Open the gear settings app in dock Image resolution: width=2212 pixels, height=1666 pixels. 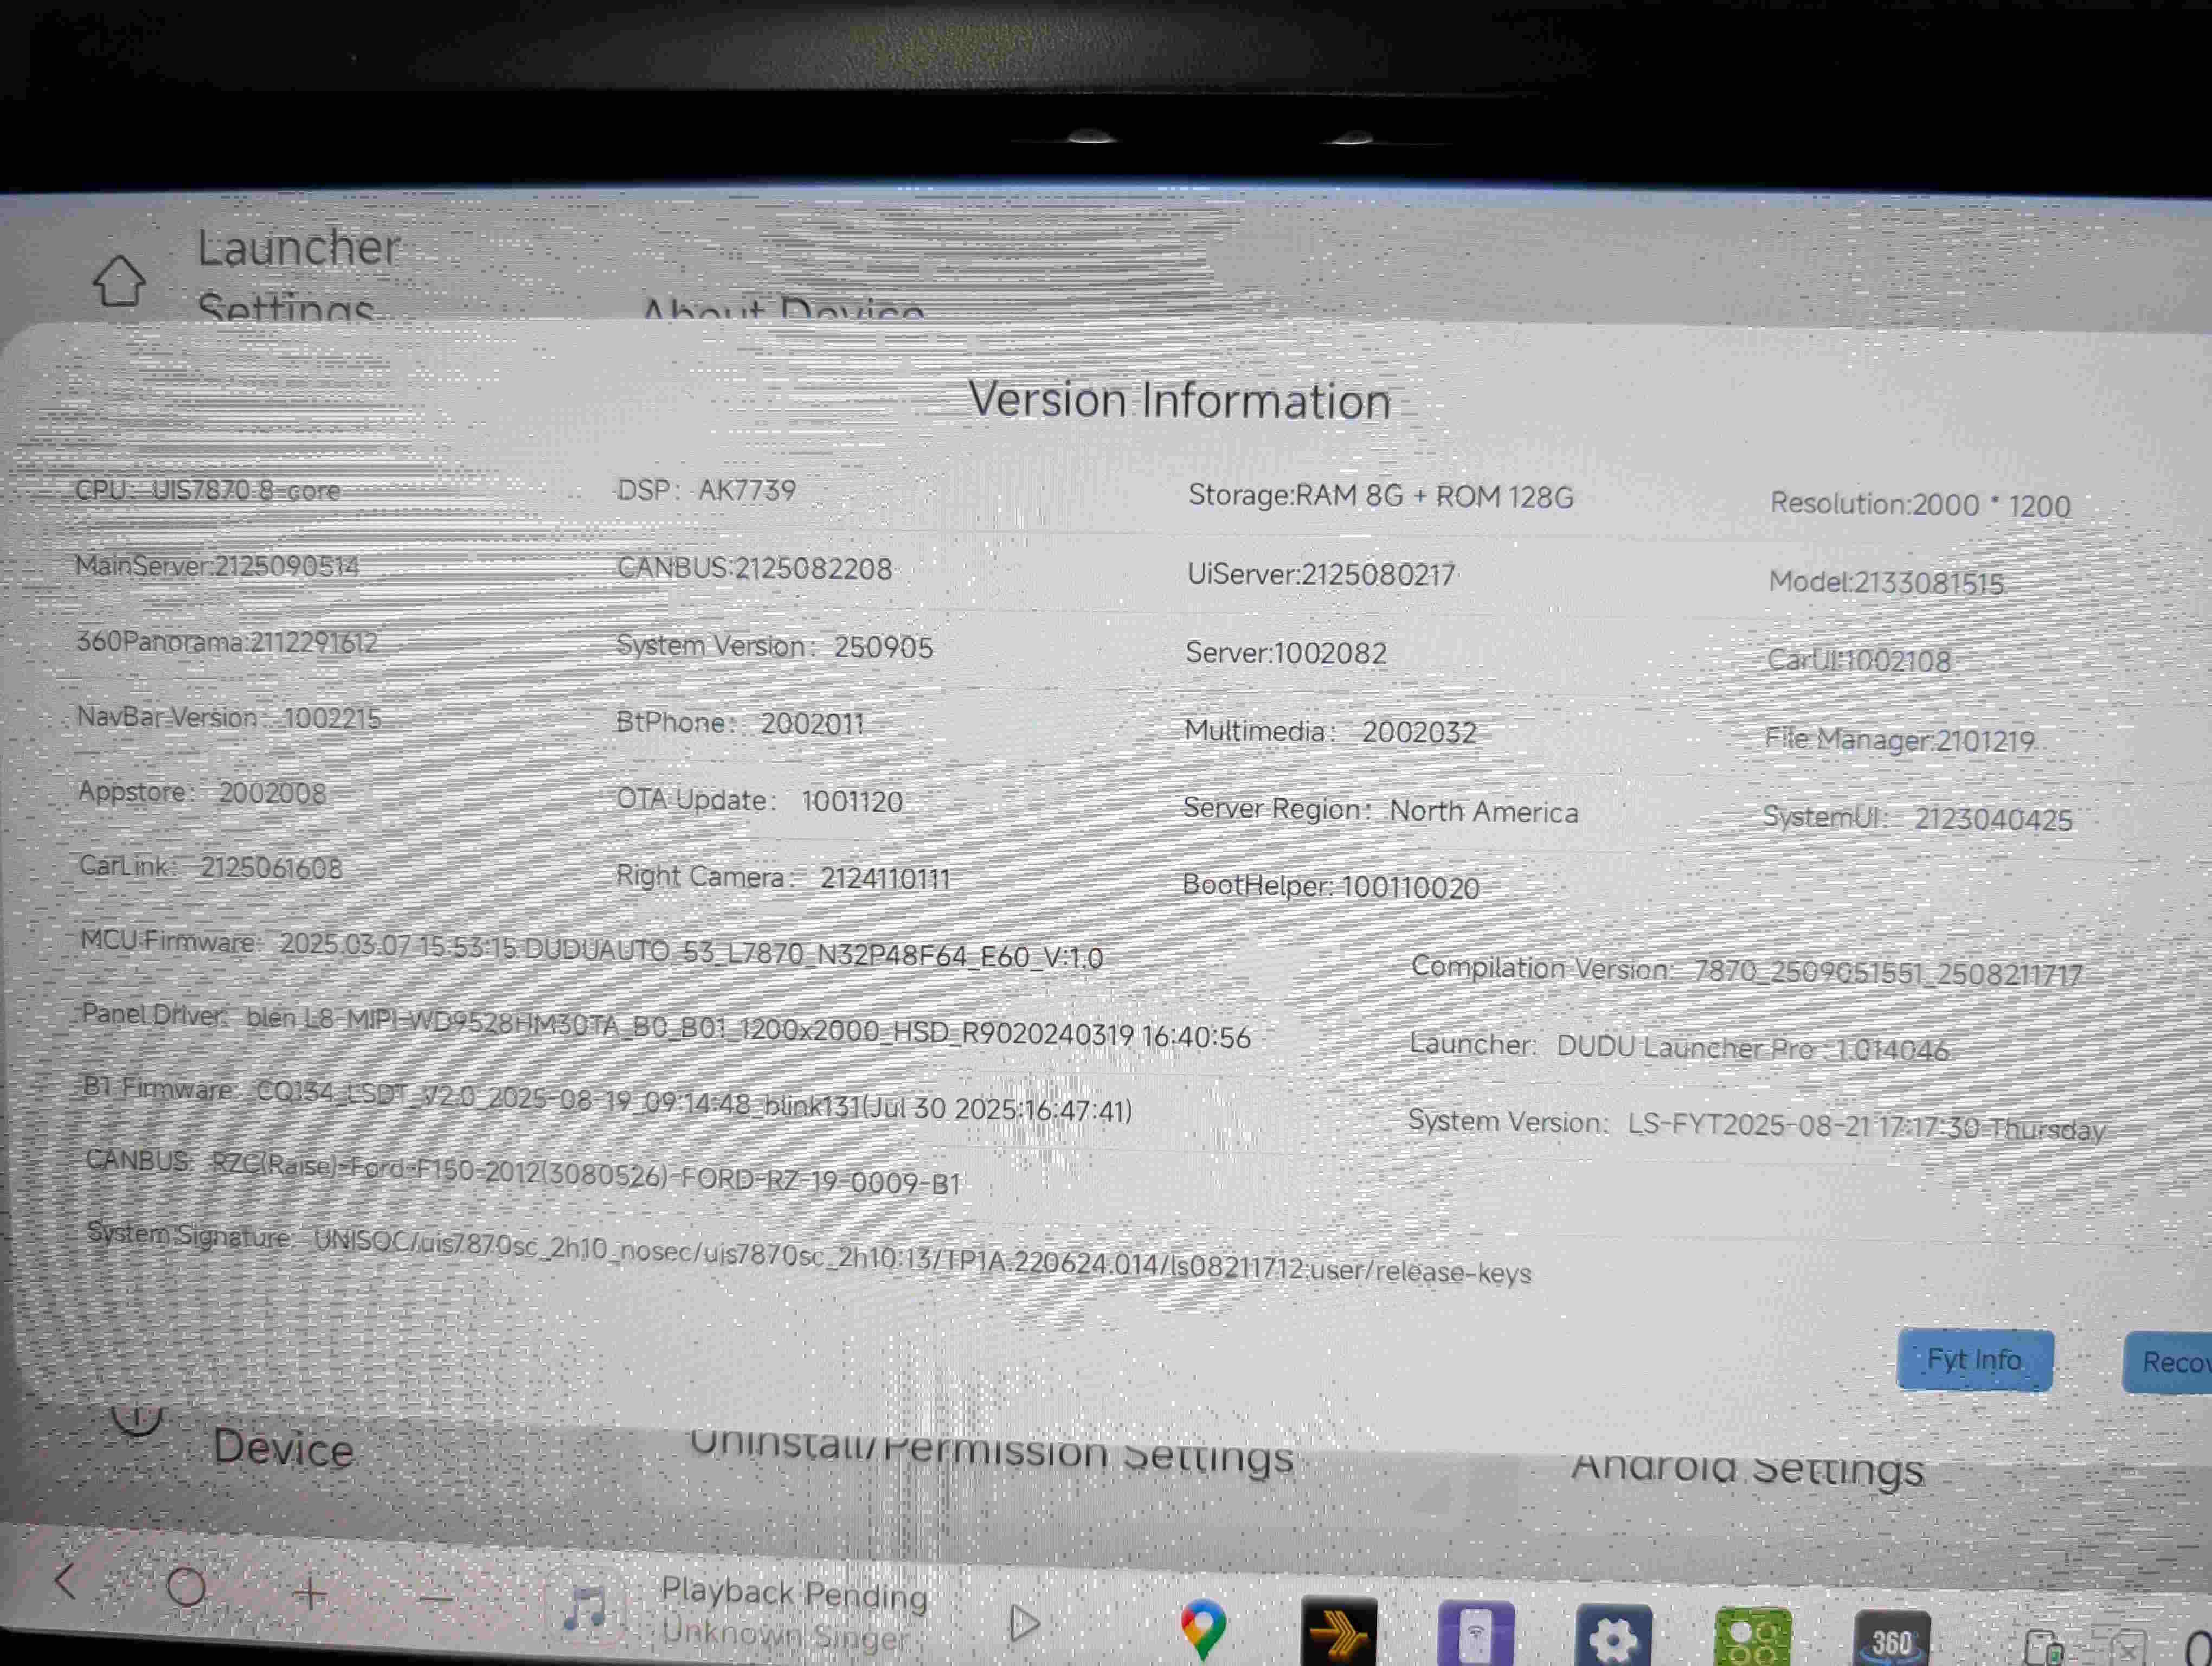(x=1613, y=1639)
